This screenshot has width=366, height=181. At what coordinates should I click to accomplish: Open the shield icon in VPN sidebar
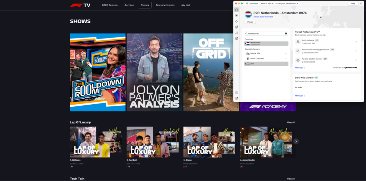click(237, 16)
